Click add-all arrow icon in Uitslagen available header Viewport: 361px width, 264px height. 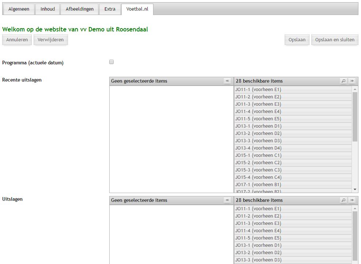click(x=352, y=200)
